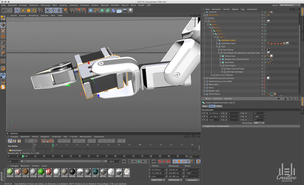Click the coordinate system cube icon
Screen dimensions: 304x185
click(x=65, y=10)
